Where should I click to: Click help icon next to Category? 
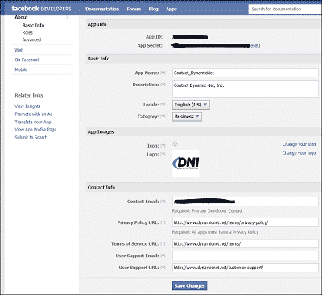pos(163,117)
